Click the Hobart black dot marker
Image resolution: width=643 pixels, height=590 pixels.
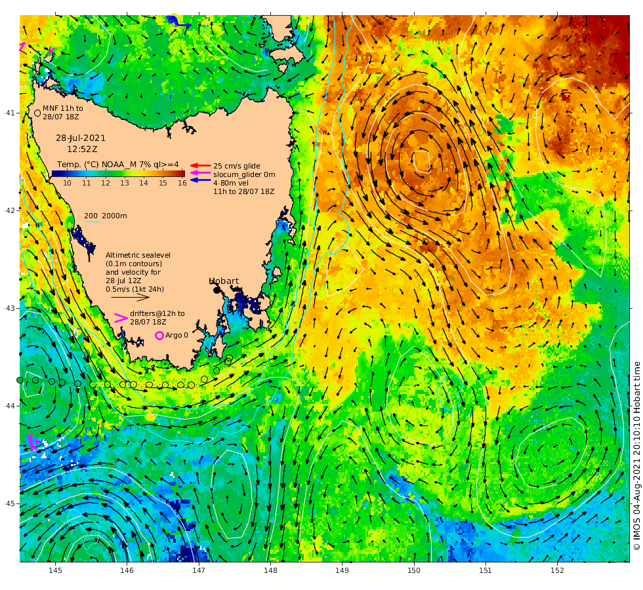[217, 290]
